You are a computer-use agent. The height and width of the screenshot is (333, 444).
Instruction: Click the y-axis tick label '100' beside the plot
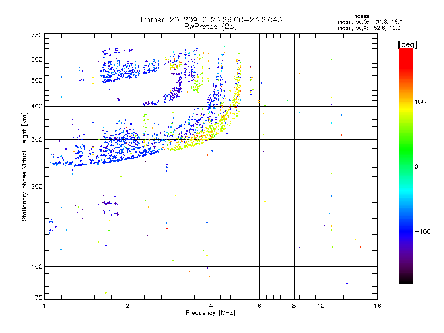[x=37, y=267]
